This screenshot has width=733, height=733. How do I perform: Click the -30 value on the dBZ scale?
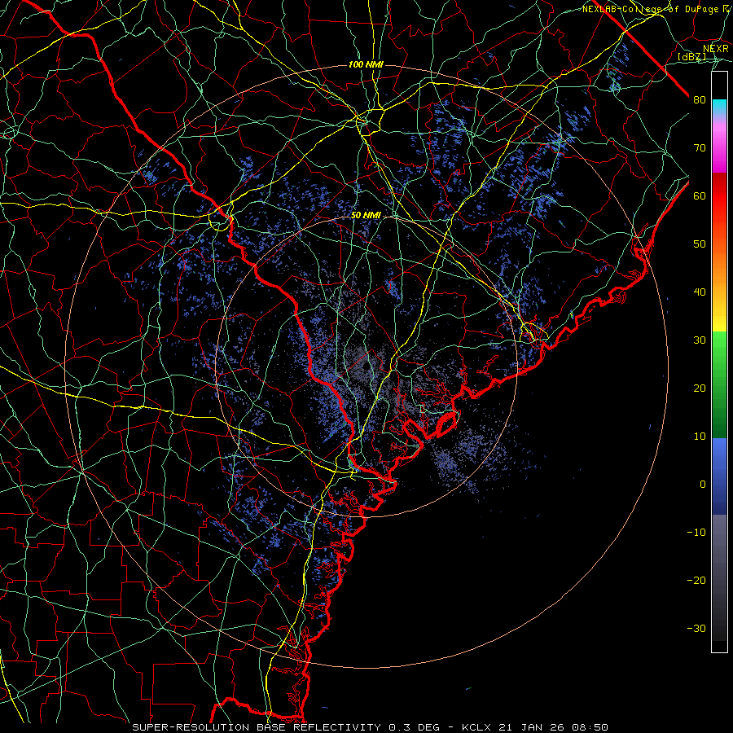click(x=696, y=629)
